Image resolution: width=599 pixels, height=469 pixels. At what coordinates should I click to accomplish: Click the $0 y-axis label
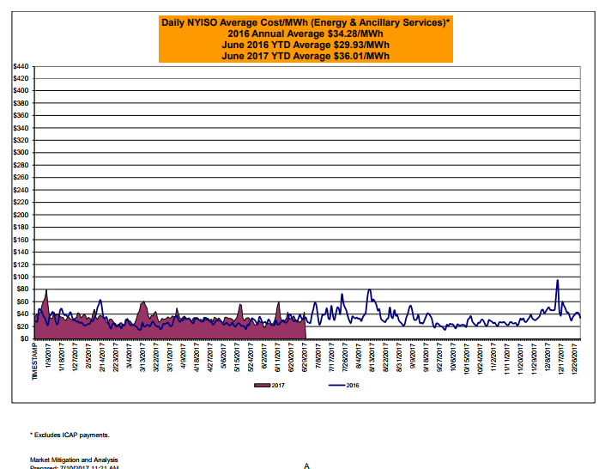point(25,338)
